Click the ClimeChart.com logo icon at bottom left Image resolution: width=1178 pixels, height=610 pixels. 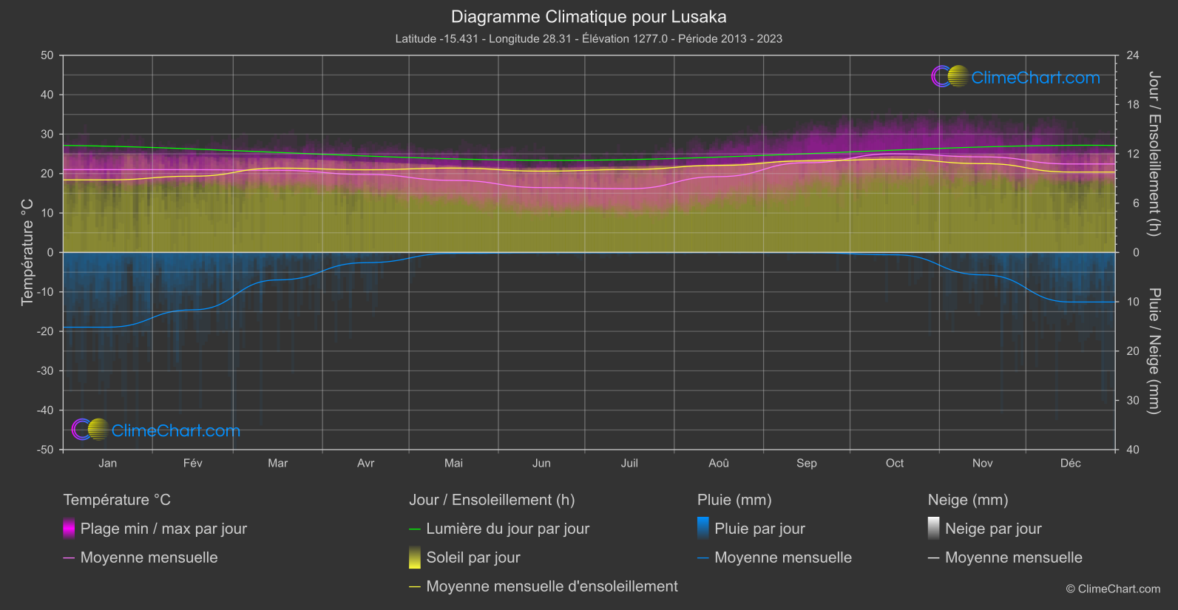(90, 429)
